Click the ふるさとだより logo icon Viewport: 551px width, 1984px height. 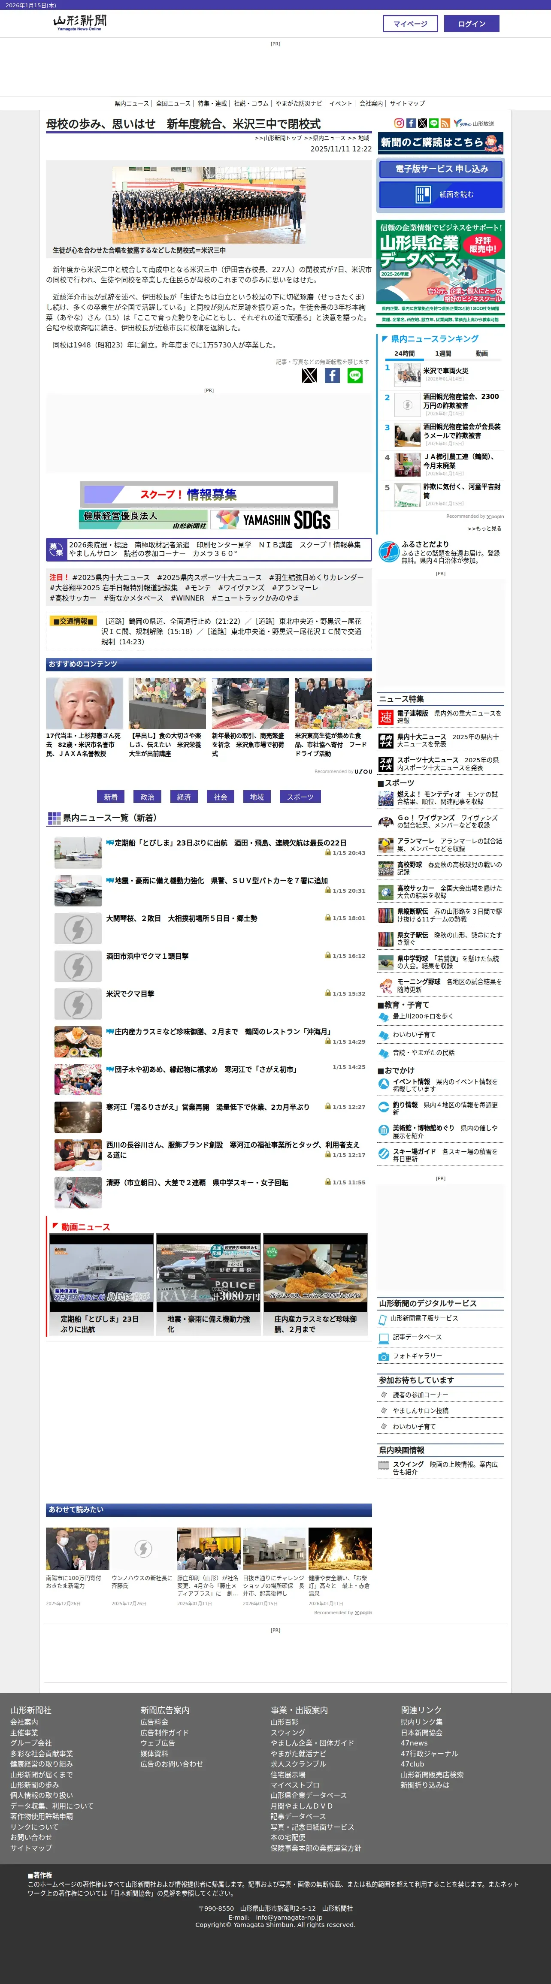point(388,552)
